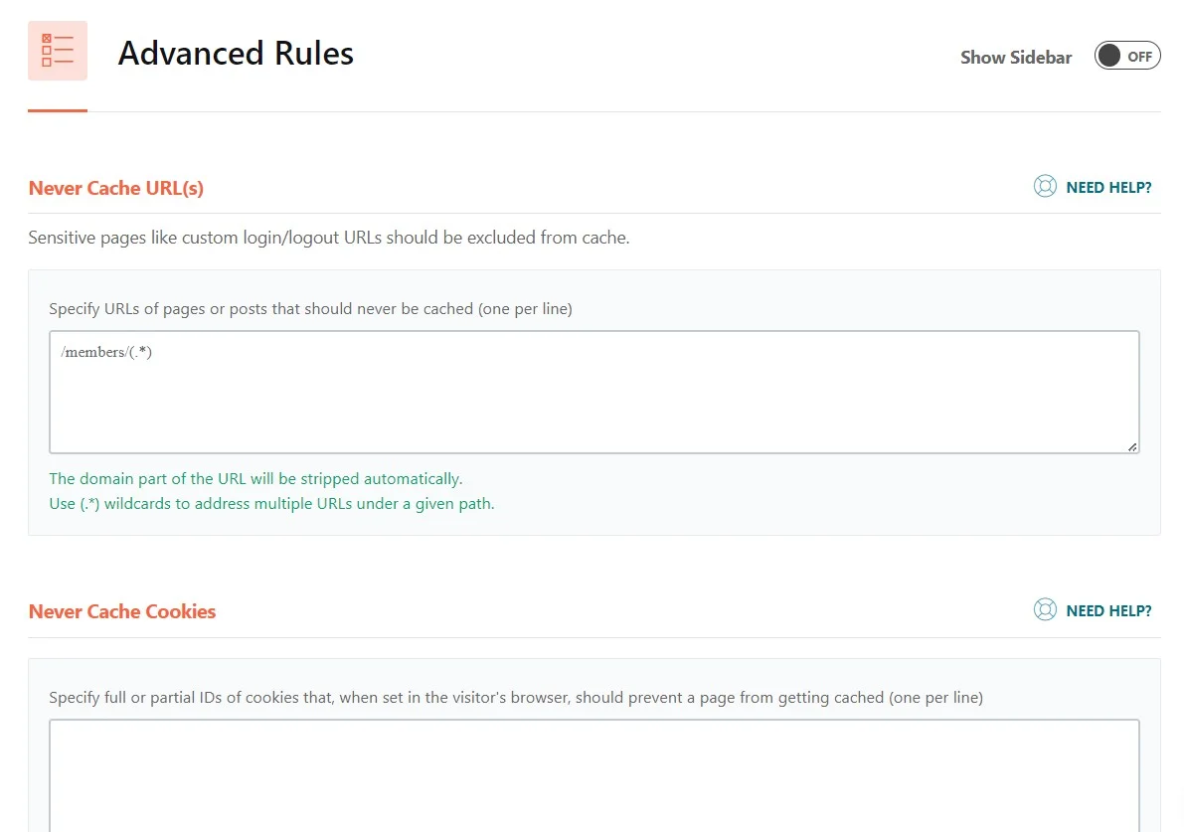Screen dimensions: 1184x832
Task: Click 'Specify URLs of pages or posts' label
Action: tap(310, 309)
